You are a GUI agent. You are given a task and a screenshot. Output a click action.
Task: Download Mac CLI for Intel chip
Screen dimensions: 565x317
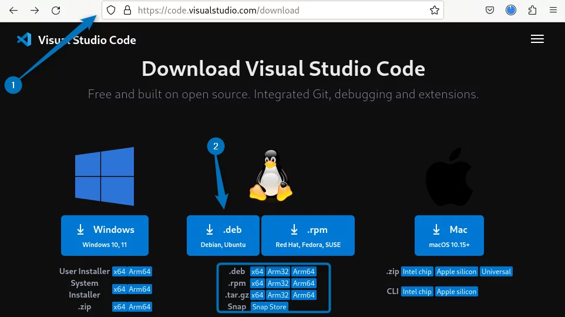coord(417,291)
